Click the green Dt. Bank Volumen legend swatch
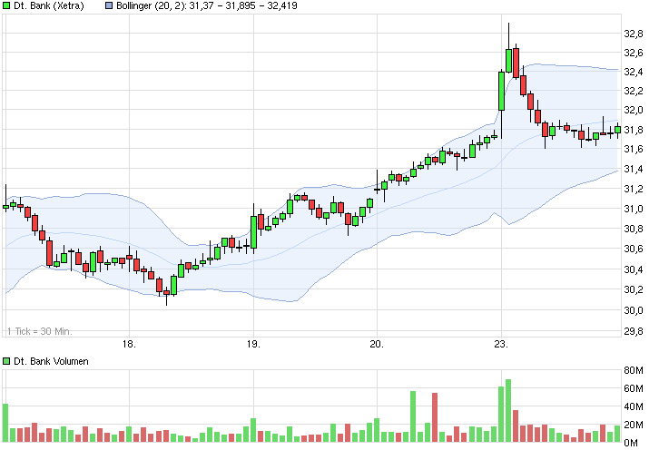The height and width of the screenshot is (450, 659). tap(6, 361)
